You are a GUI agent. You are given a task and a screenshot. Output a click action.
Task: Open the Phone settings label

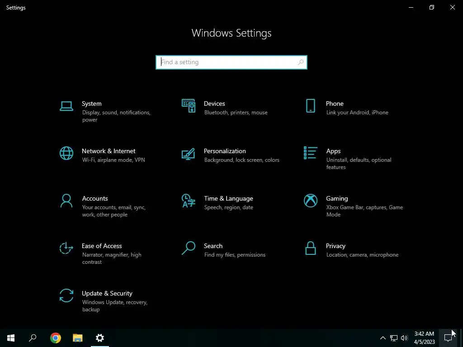[335, 103]
